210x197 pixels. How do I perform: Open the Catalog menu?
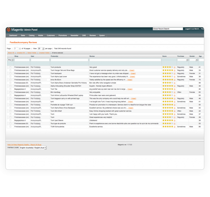tap(32, 36)
